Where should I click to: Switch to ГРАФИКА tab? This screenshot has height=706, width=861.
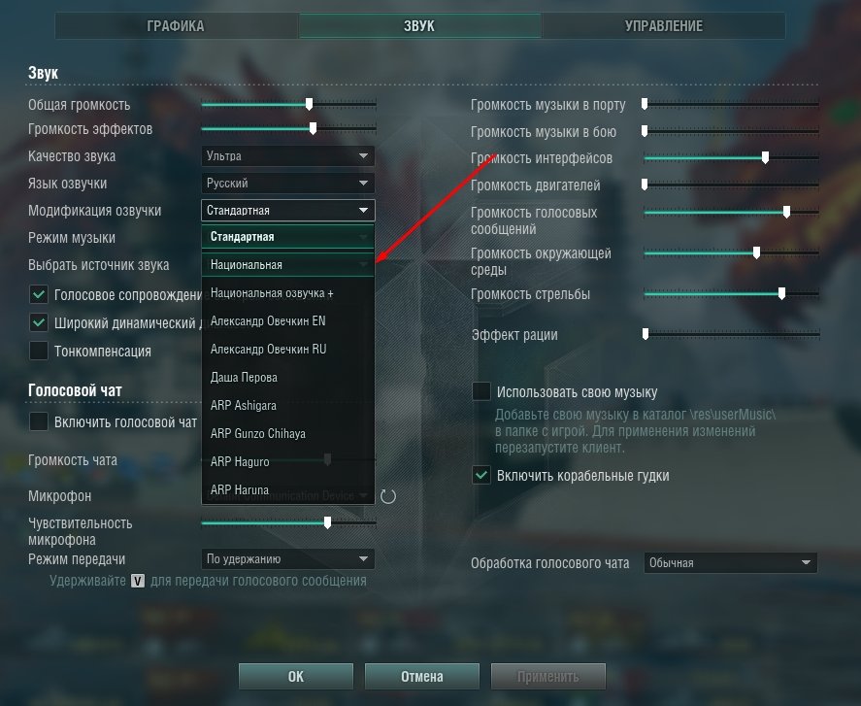(x=176, y=26)
